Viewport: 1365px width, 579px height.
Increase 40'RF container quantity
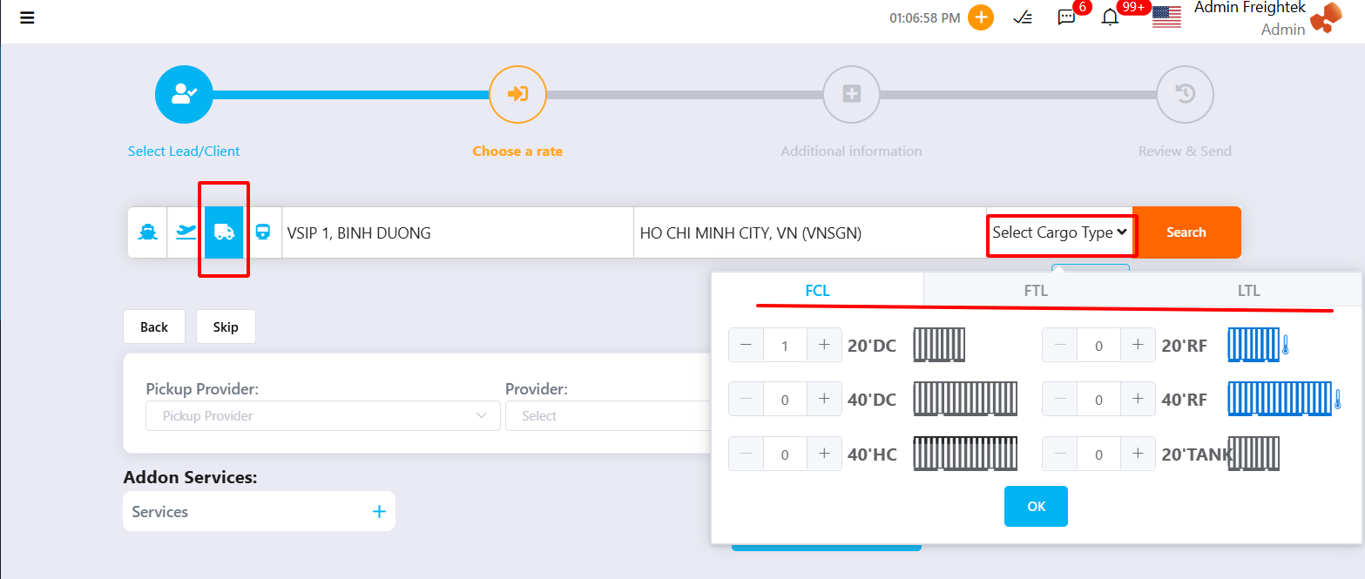coord(1138,400)
